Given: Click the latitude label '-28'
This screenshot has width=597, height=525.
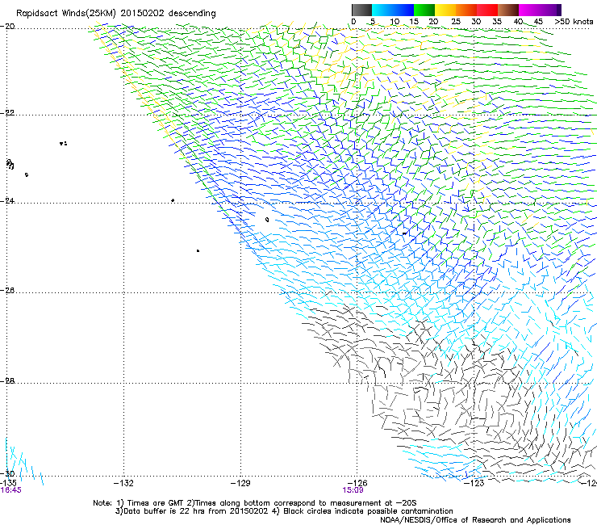Looking at the screenshot, I should click(7, 381).
